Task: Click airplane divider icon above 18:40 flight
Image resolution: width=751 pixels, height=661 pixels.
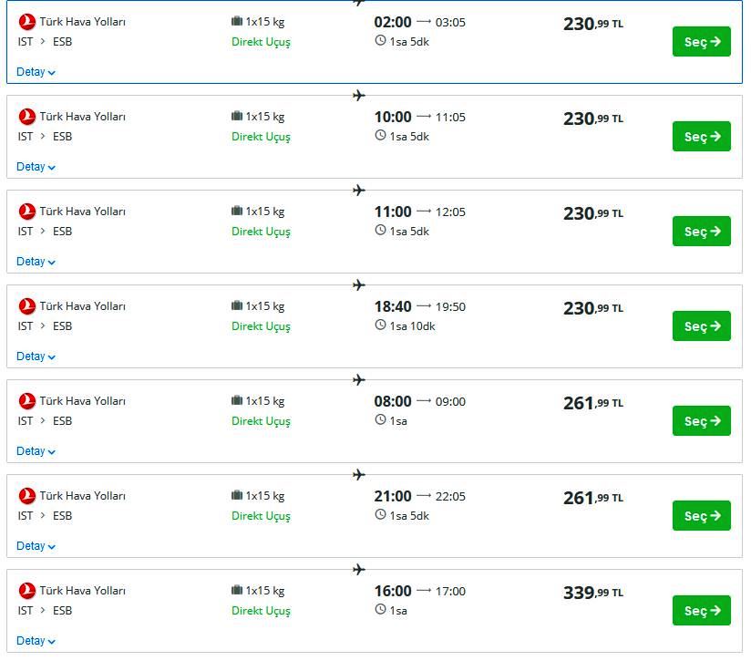Action: click(359, 285)
